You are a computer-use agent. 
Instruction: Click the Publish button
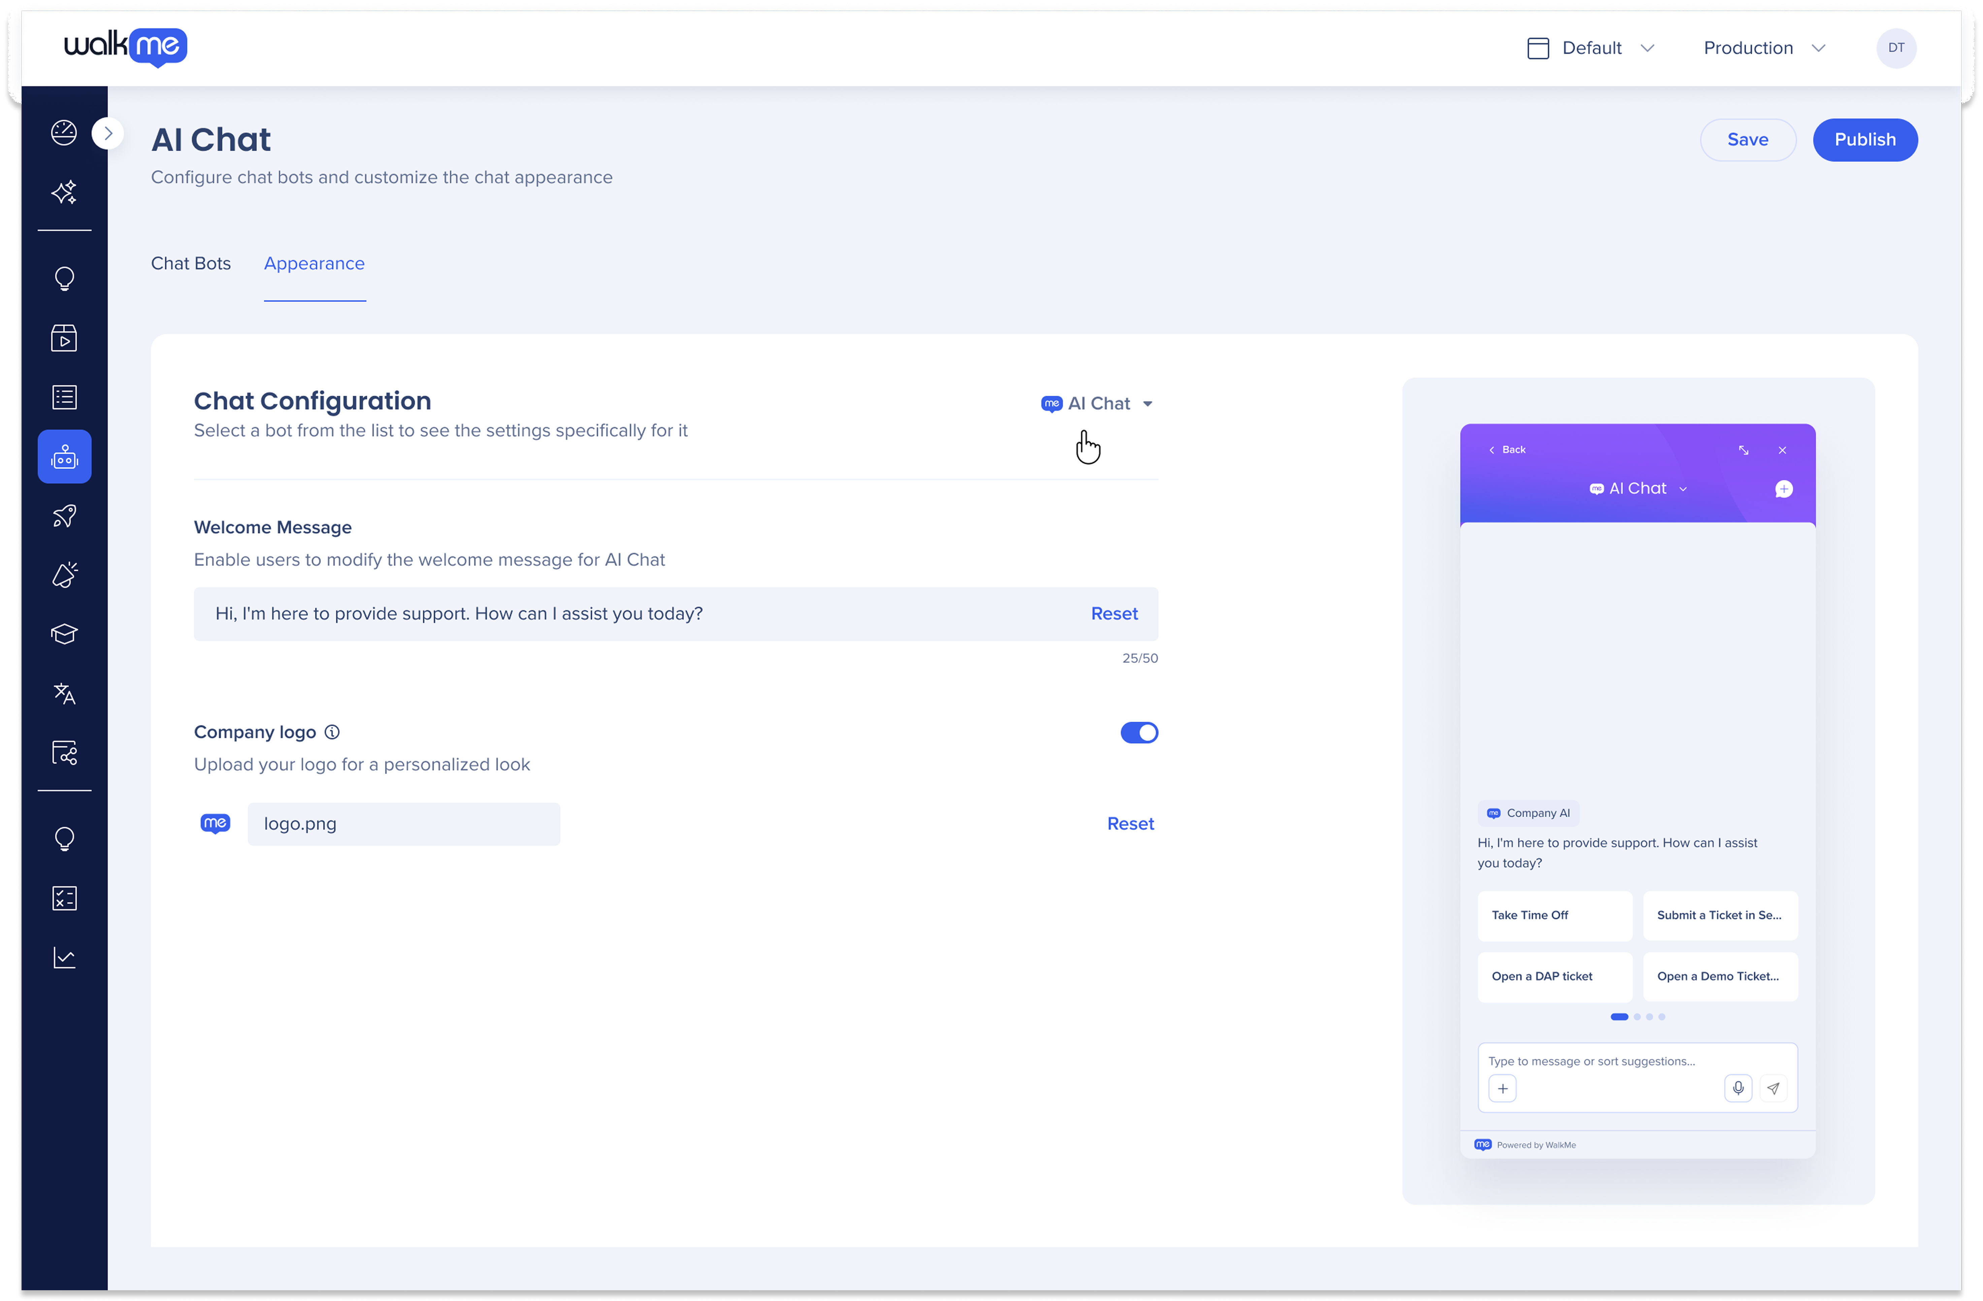pyautogui.click(x=1865, y=140)
